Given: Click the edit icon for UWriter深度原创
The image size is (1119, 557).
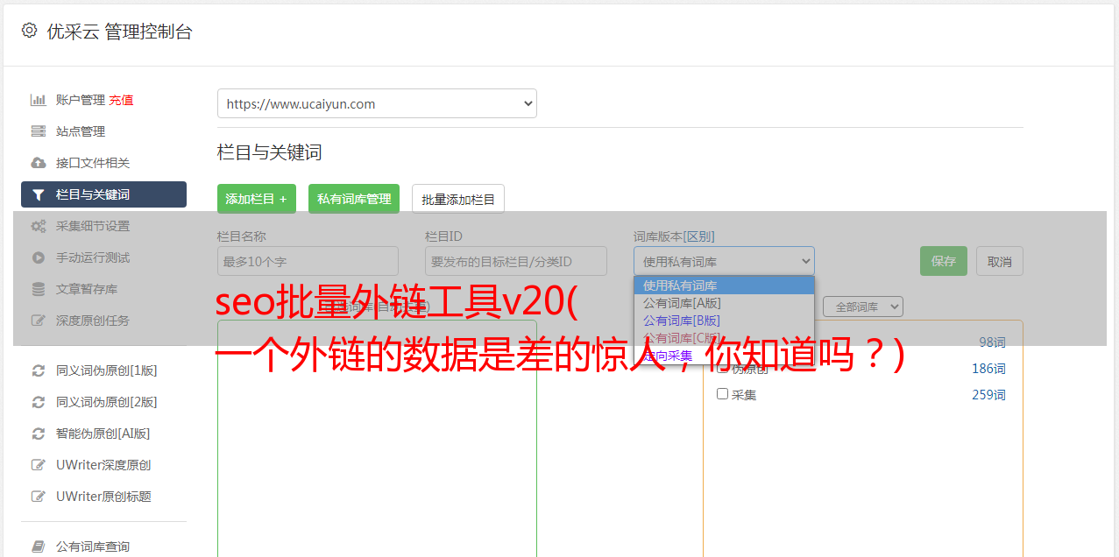Looking at the screenshot, I should coord(39,465).
